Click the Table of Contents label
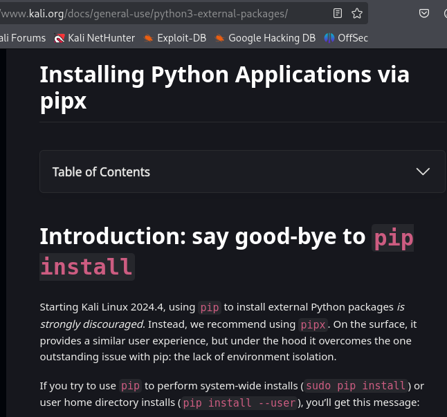Viewport: 447px width, 417px height. (101, 172)
